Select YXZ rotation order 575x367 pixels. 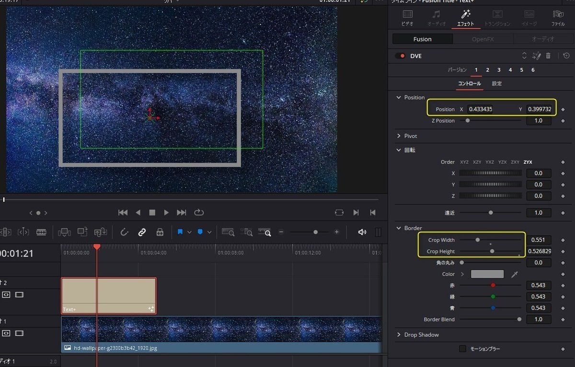490,162
